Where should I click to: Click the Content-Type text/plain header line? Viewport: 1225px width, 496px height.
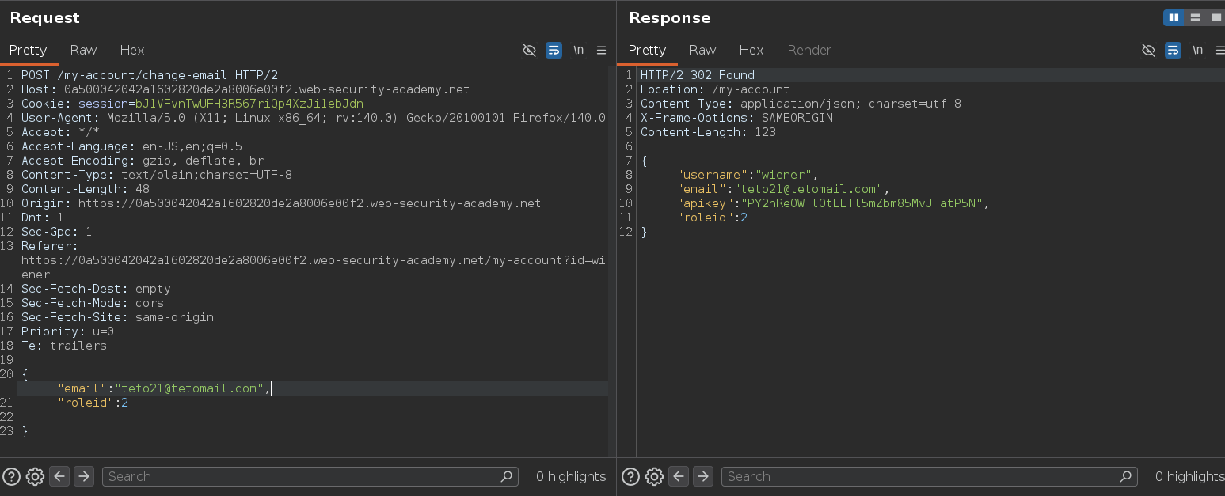[157, 175]
